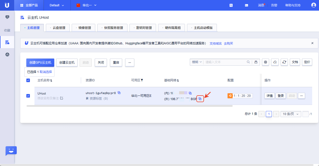Click 登录 login for UHost
This screenshot has height=166, width=319.
coord(281,96)
